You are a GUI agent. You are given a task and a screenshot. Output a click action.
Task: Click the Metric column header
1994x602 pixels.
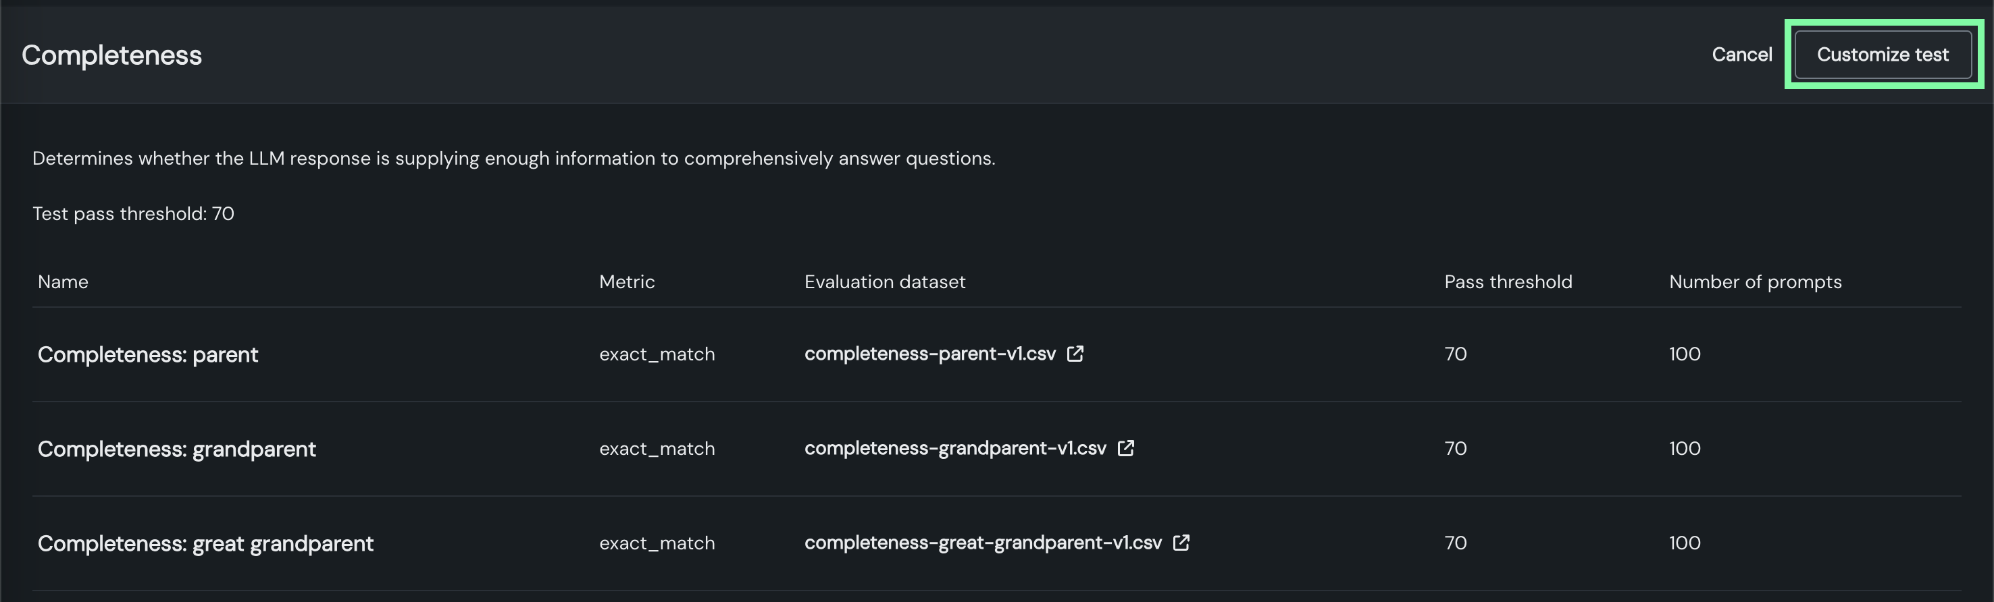coord(626,281)
